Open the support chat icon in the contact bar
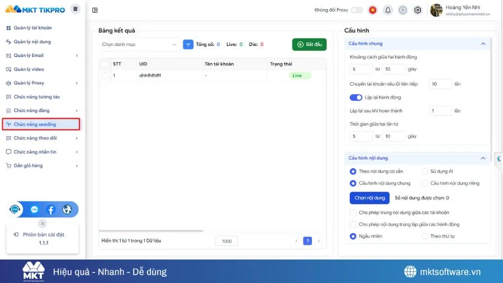The height and width of the screenshot is (283, 503). (15, 210)
